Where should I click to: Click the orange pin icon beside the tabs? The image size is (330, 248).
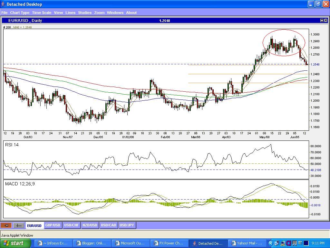[x=6, y=225]
